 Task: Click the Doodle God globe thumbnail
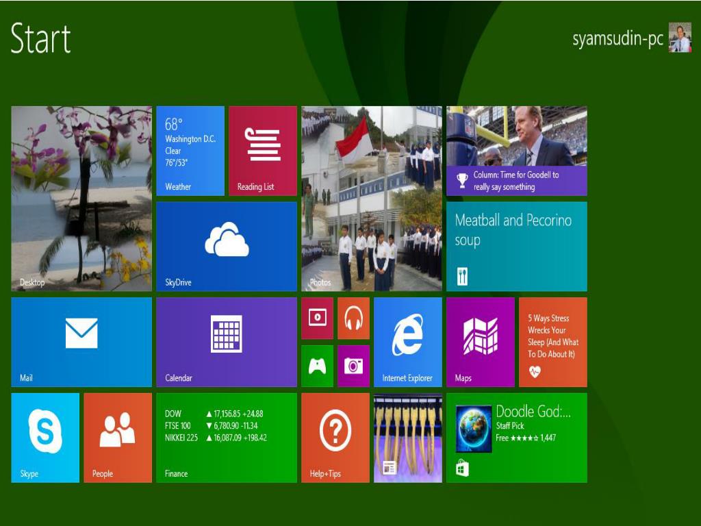pos(474,429)
